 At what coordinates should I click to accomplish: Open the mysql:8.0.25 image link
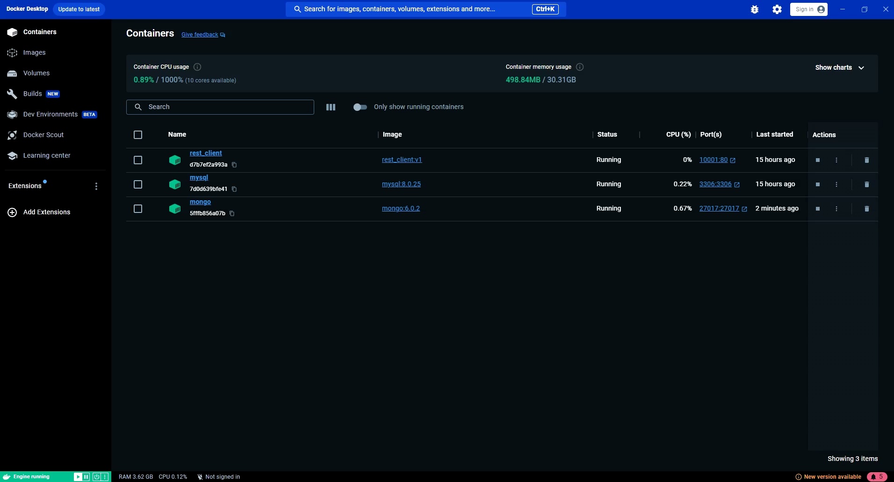point(401,184)
